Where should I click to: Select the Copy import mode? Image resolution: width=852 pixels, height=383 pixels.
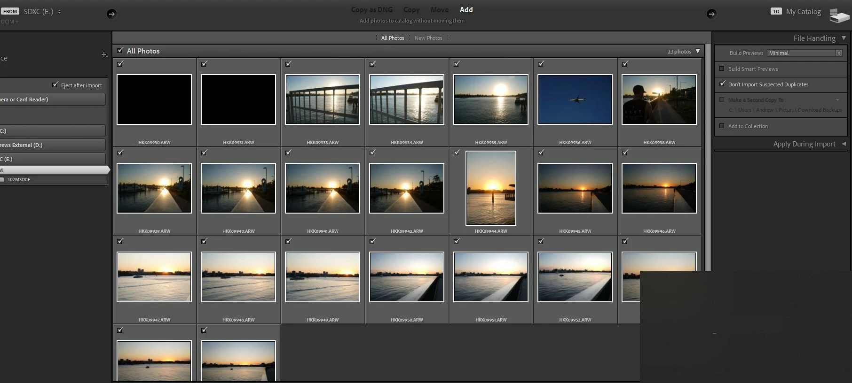[x=411, y=10]
